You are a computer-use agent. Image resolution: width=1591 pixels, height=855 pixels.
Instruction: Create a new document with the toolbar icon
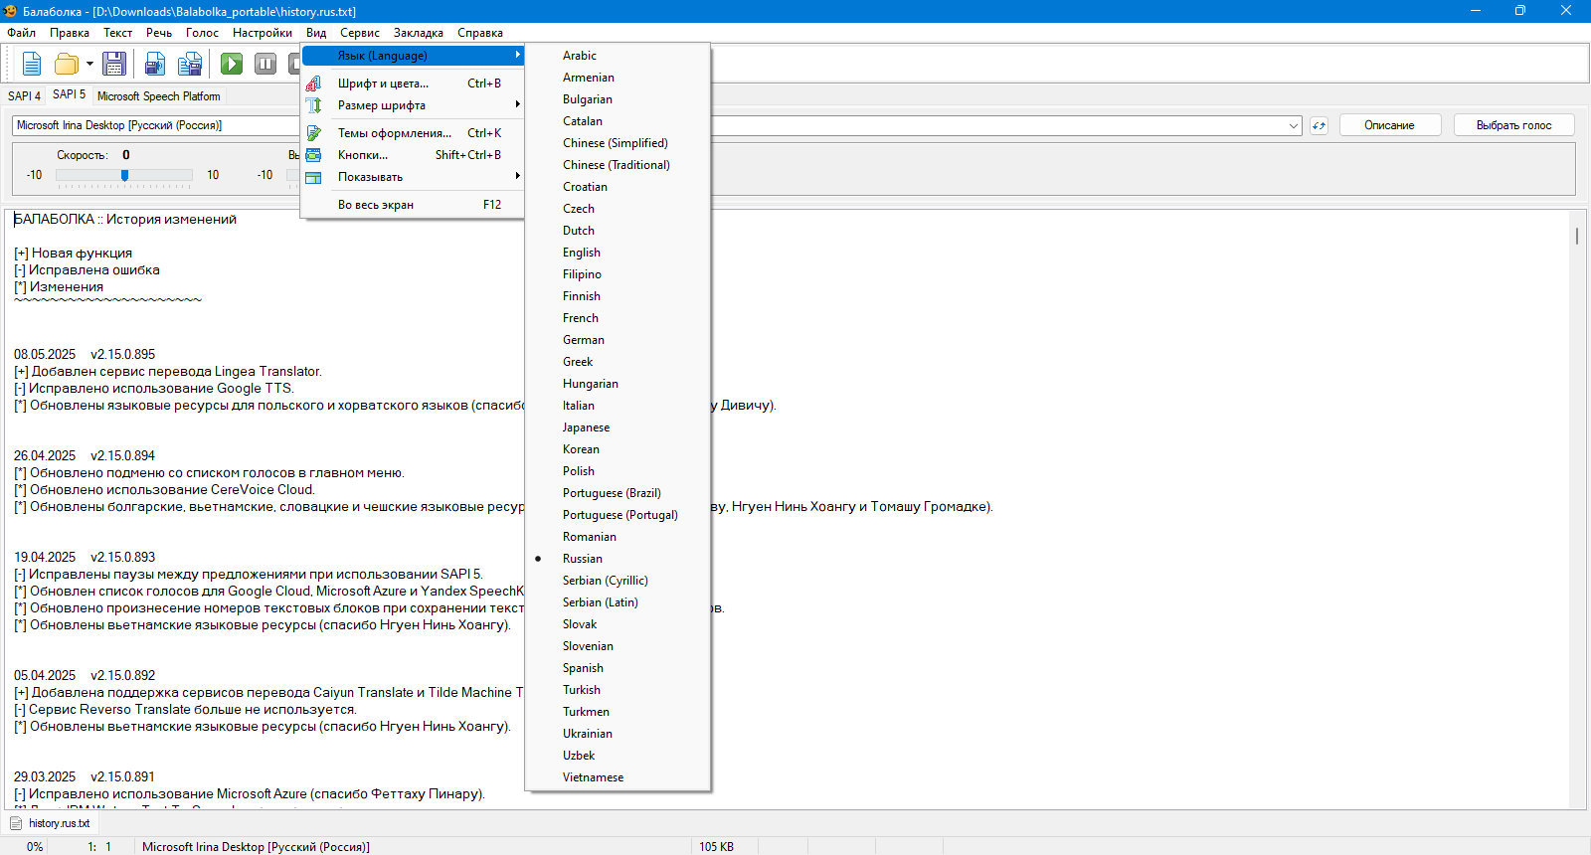pos(32,64)
